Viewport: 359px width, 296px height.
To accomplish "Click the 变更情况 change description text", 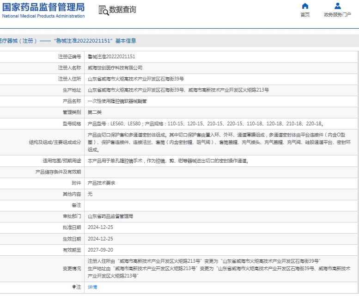I will pos(219,269).
